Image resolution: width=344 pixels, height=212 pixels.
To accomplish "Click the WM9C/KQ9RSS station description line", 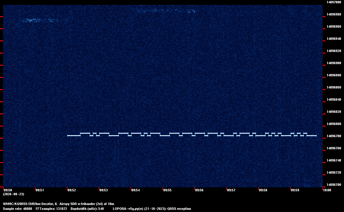I will pyautogui.click(x=59, y=204).
